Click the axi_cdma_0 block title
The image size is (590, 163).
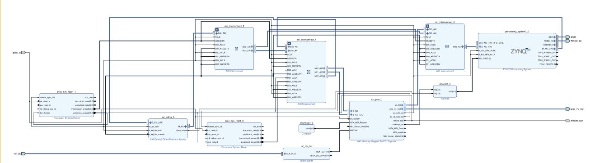pos(168,117)
